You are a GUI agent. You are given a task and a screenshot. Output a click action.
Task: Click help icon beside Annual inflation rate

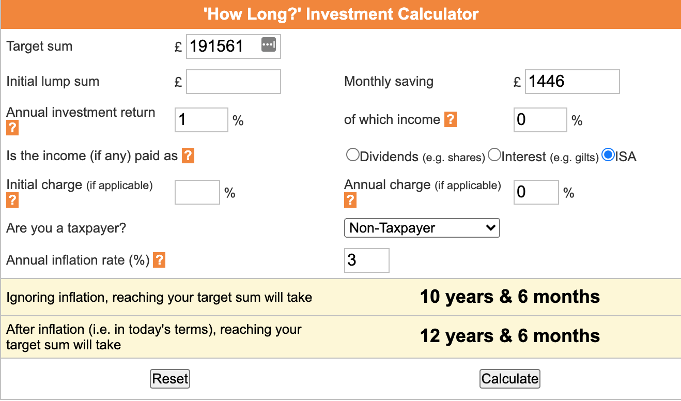[x=160, y=260]
